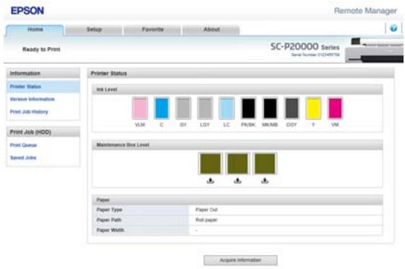405x269 pixels.
Task: Click the SC-P20000 printer image
Action: pos(375,50)
